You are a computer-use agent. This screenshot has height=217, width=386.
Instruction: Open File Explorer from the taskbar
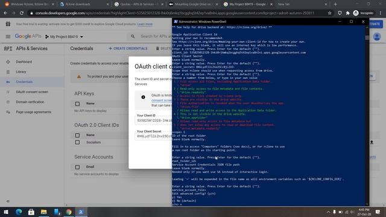click(x=44, y=212)
